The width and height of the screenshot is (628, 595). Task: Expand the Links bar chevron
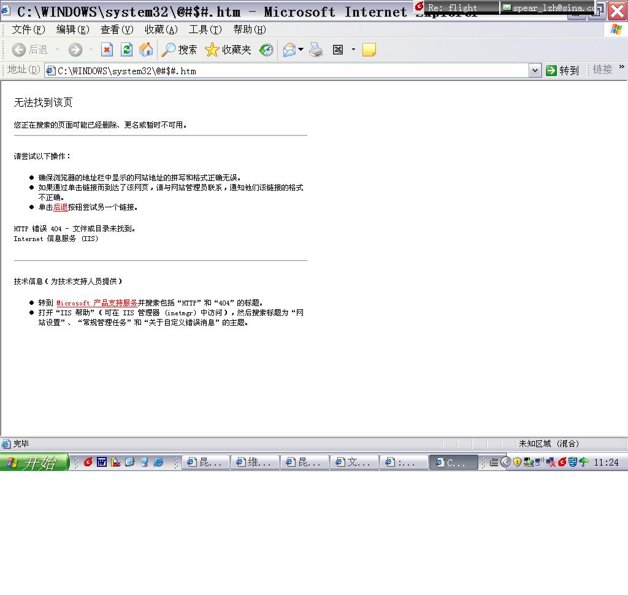pos(622,67)
